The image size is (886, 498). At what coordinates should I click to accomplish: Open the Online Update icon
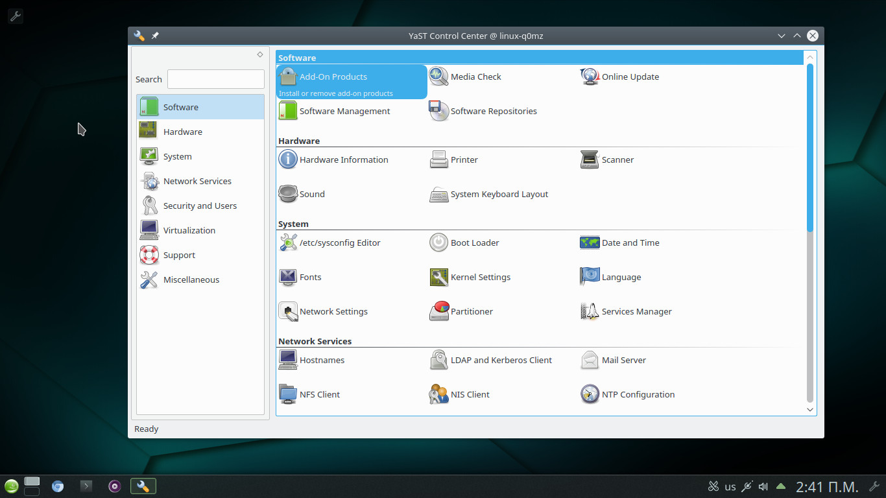[x=590, y=77]
